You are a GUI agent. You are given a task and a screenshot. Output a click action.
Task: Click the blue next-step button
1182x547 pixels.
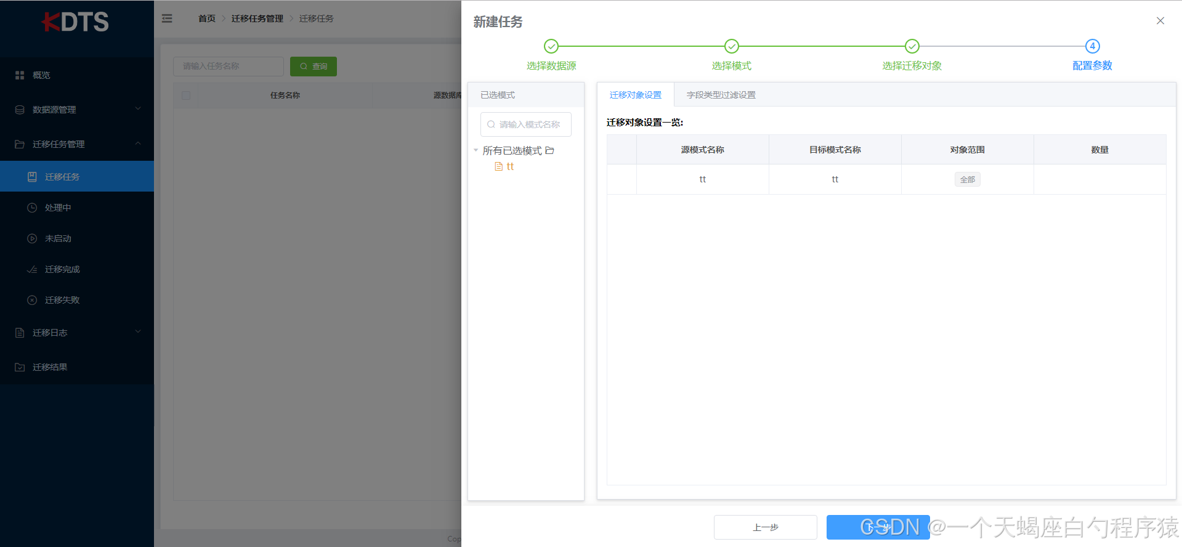pos(878,527)
